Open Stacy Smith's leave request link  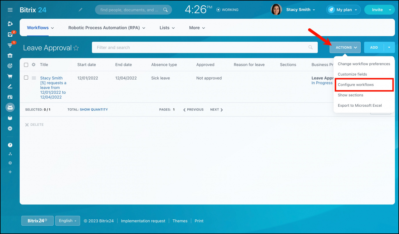(53, 87)
